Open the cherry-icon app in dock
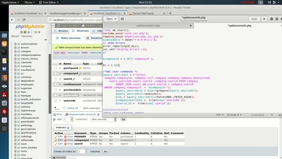Image resolution: width=282 pixels, height=159 pixels. (4, 95)
